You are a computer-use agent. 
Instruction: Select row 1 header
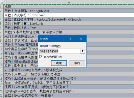point(1,7)
